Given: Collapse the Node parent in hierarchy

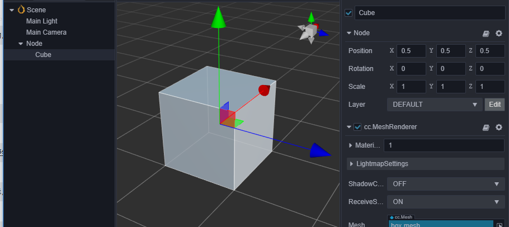Looking at the screenshot, I should point(21,44).
